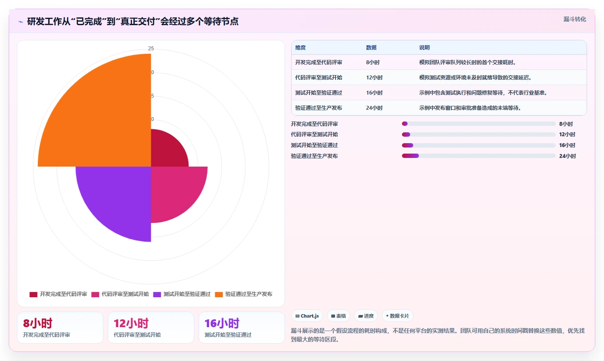Open the 12小时 stat card
Image resolution: width=604 pixels, height=361 pixels.
[x=151, y=328]
